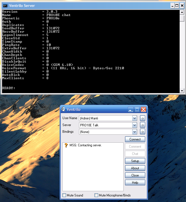Minimize the Ventrilo Server console window

click(x=172, y=6)
